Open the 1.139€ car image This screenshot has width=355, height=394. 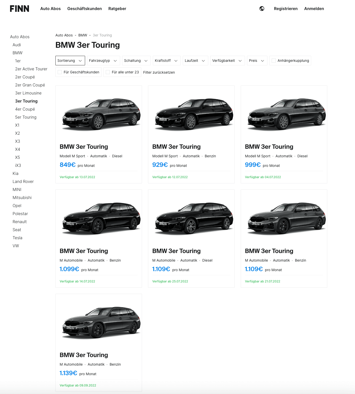[101, 323]
